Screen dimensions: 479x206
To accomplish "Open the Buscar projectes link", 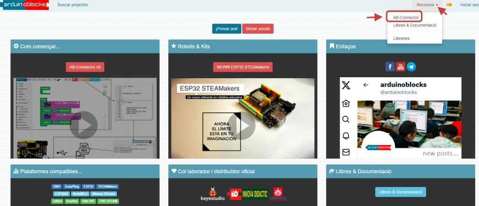I will pos(73,5).
